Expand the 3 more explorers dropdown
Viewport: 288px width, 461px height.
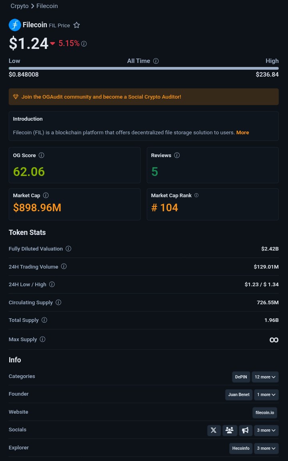(266, 448)
